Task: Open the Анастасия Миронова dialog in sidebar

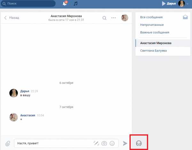Action: (x=163, y=43)
